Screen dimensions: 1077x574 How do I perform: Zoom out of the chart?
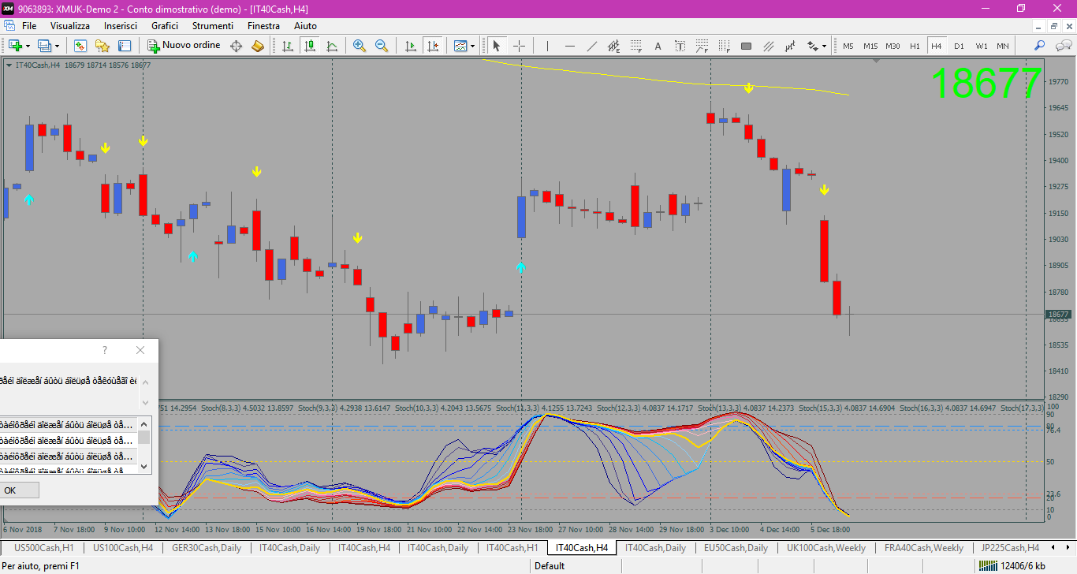(x=382, y=46)
